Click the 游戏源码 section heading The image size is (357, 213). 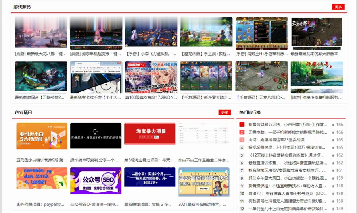click(22, 7)
